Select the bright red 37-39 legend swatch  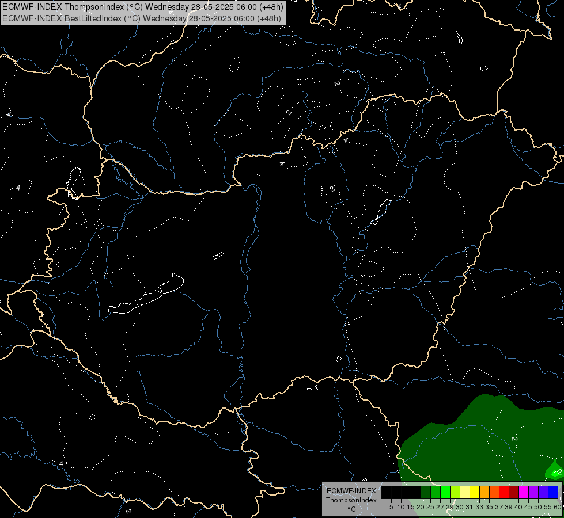click(504, 492)
